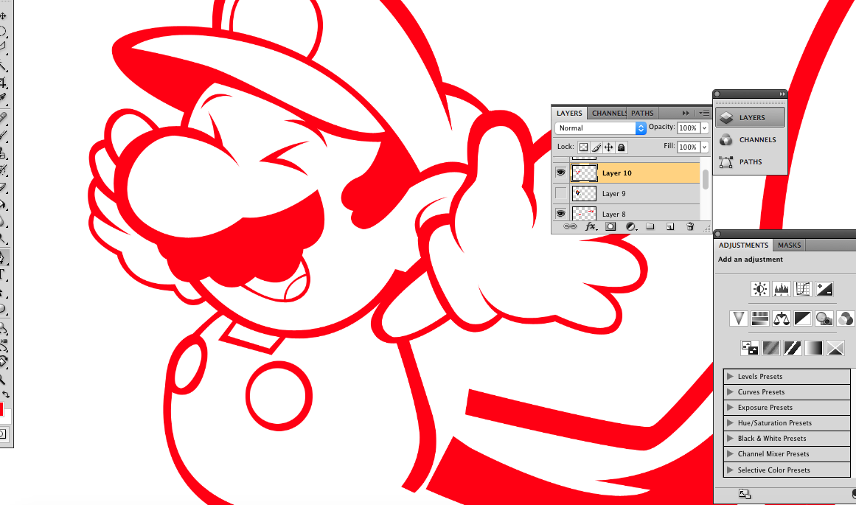The image size is (856, 505).
Task: Switch to the PATHS tab
Action: [x=642, y=113]
